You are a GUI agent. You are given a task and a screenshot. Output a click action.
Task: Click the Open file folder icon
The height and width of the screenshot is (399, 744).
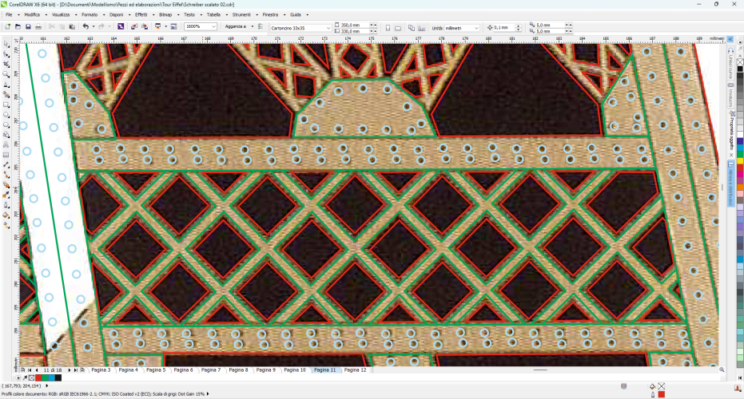pyautogui.click(x=18, y=26)
